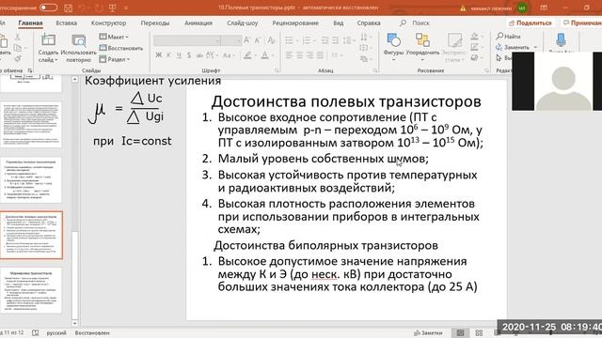
Task: Click the Save icon in title bar
Action: pos(69,8)
